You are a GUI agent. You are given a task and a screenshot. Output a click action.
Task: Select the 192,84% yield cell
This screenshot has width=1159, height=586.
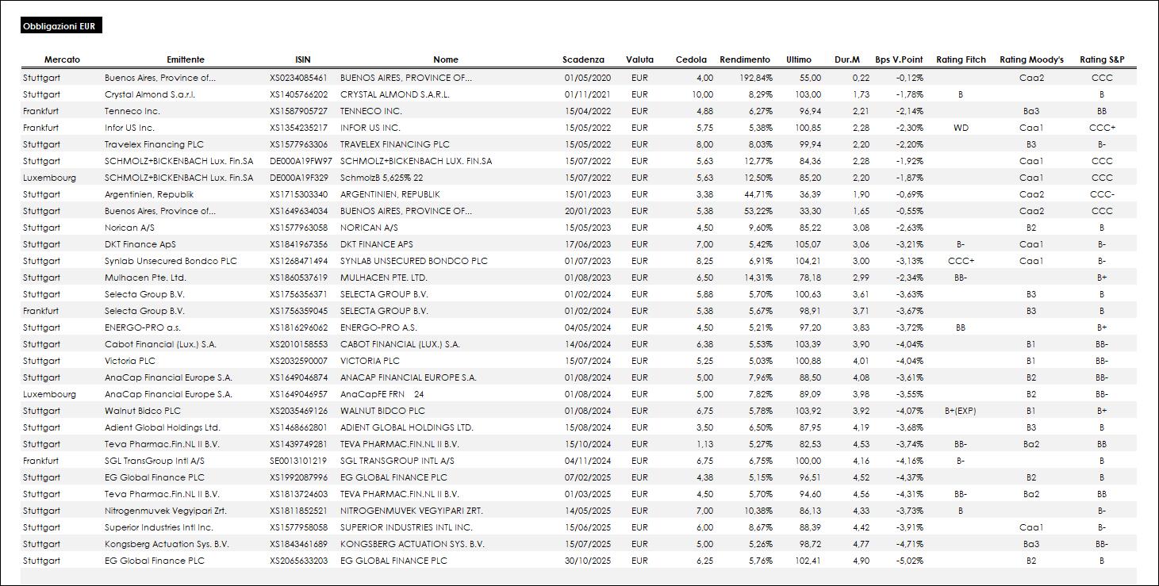point(756,78)
